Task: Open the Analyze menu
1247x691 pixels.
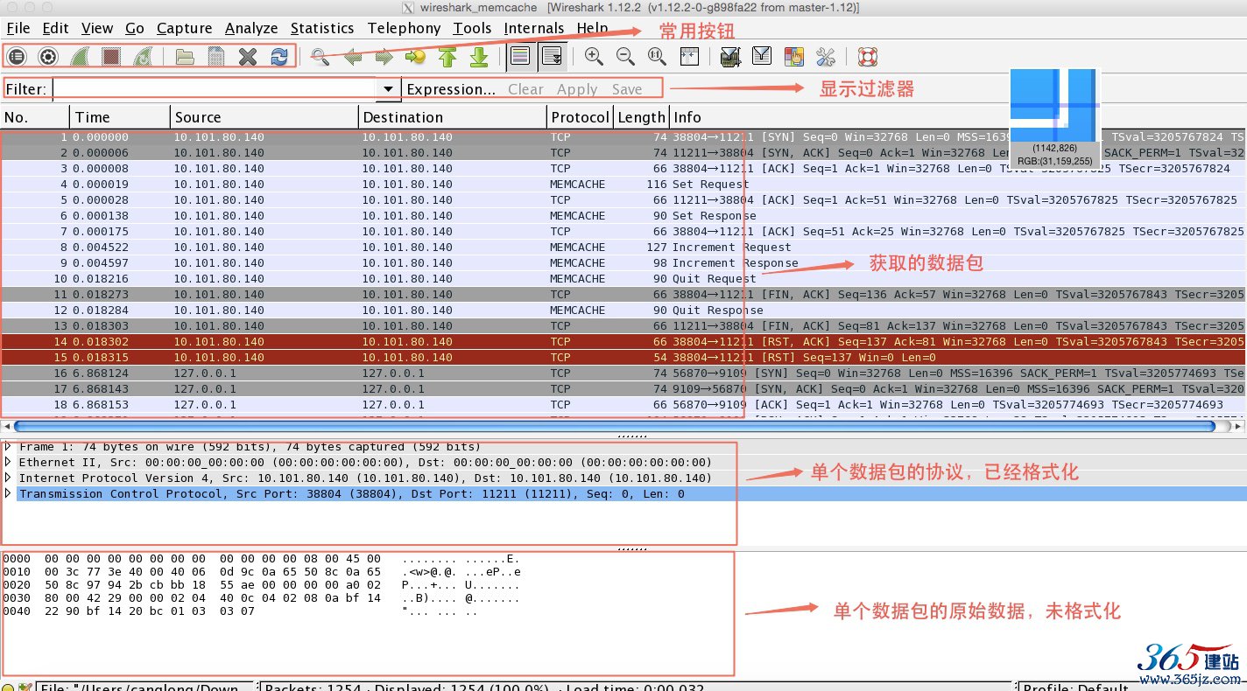Action: (x=250, y=28)
